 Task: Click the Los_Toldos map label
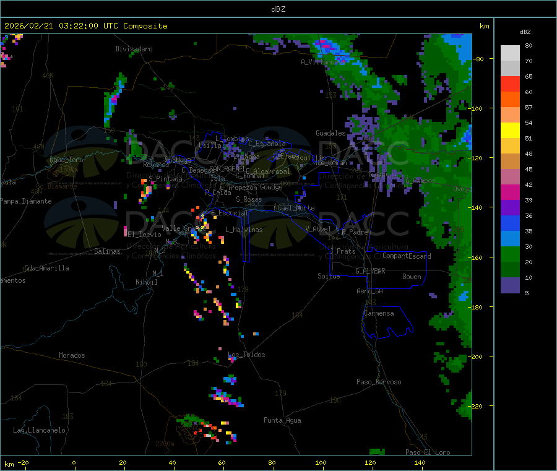(x=246, y=355)
